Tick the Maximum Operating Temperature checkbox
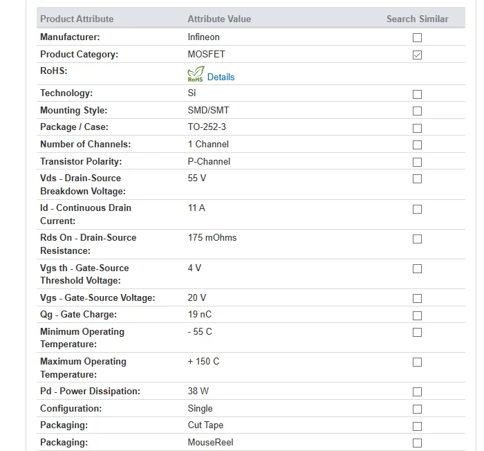This screenshot has height=451, width=484. click(417, 362)
